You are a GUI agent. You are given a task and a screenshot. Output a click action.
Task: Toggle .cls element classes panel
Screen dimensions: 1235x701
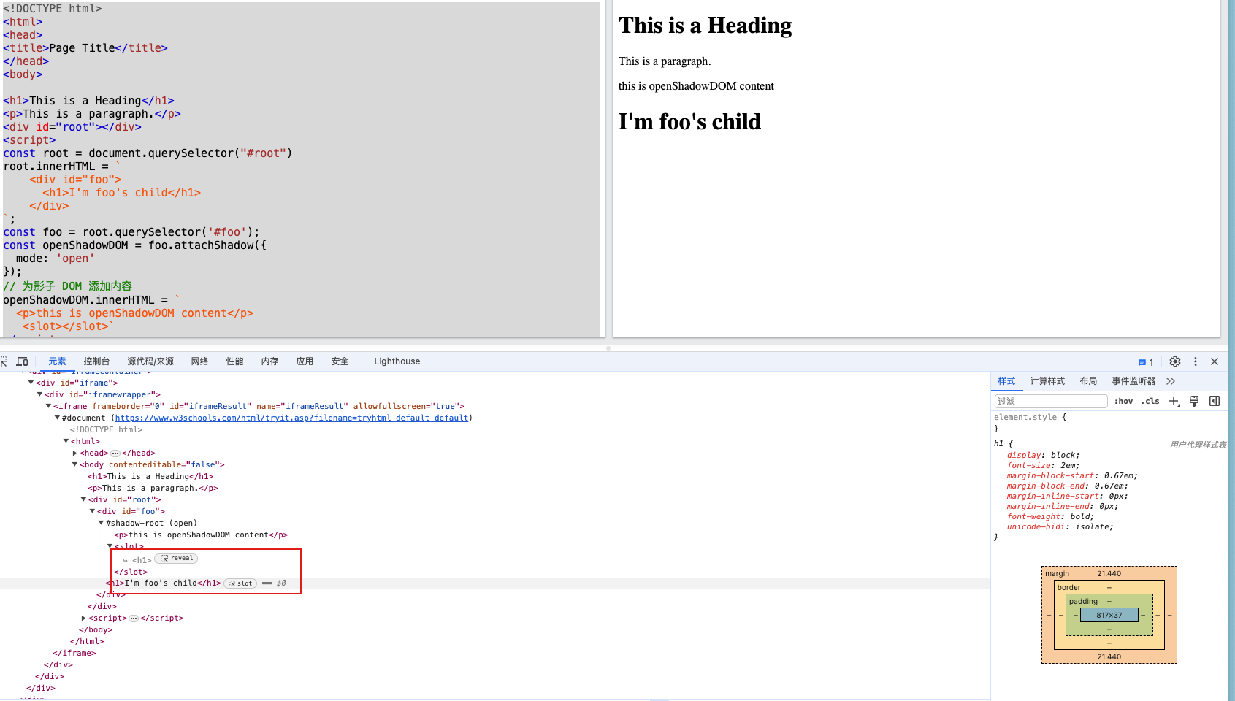point(1150,401)
